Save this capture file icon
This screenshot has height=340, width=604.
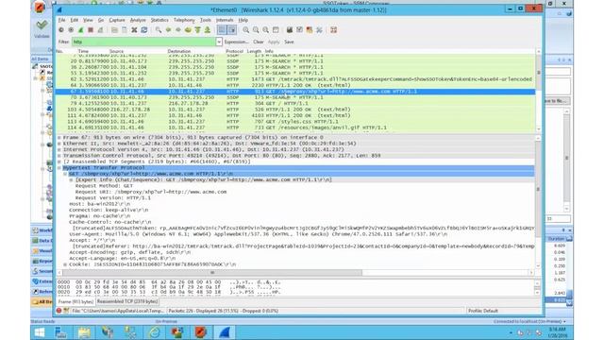[x=124, y=30]
